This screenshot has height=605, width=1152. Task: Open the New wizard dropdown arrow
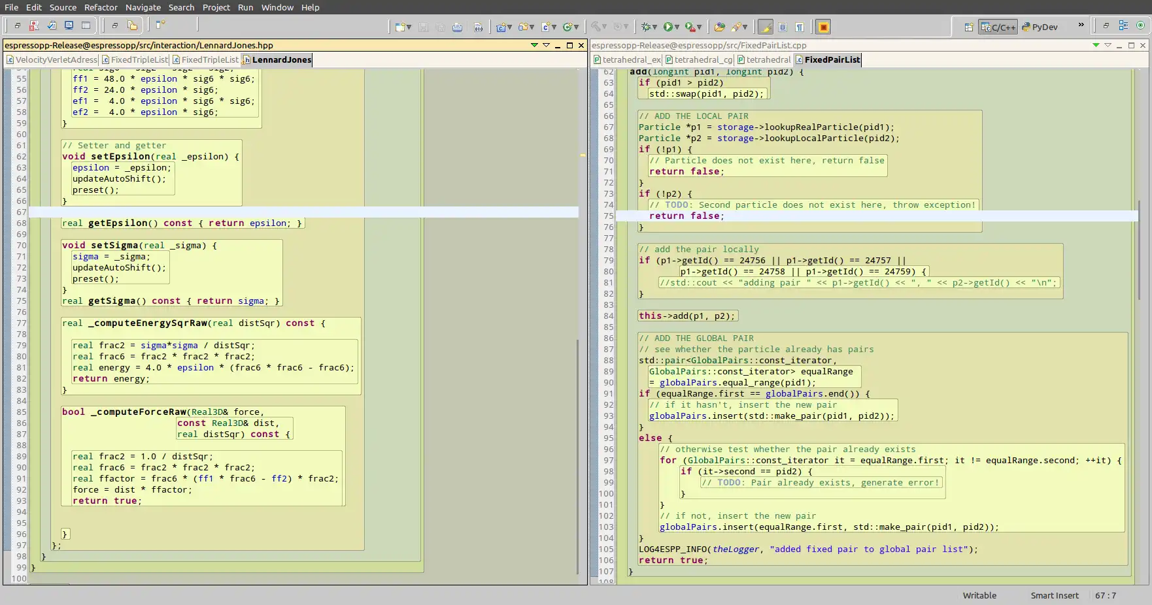click(409, 27)
